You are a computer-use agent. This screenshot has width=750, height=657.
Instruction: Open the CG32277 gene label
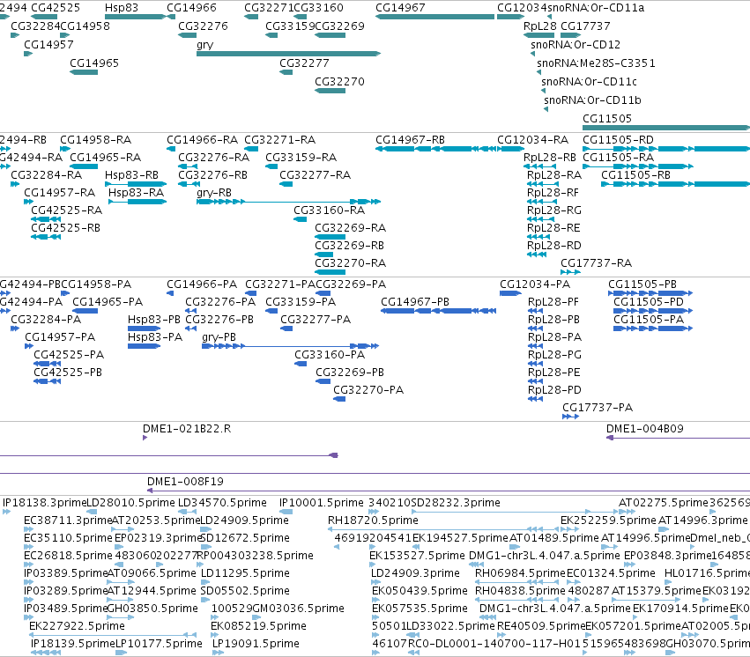pyautogui.click(x=304, y=63)
